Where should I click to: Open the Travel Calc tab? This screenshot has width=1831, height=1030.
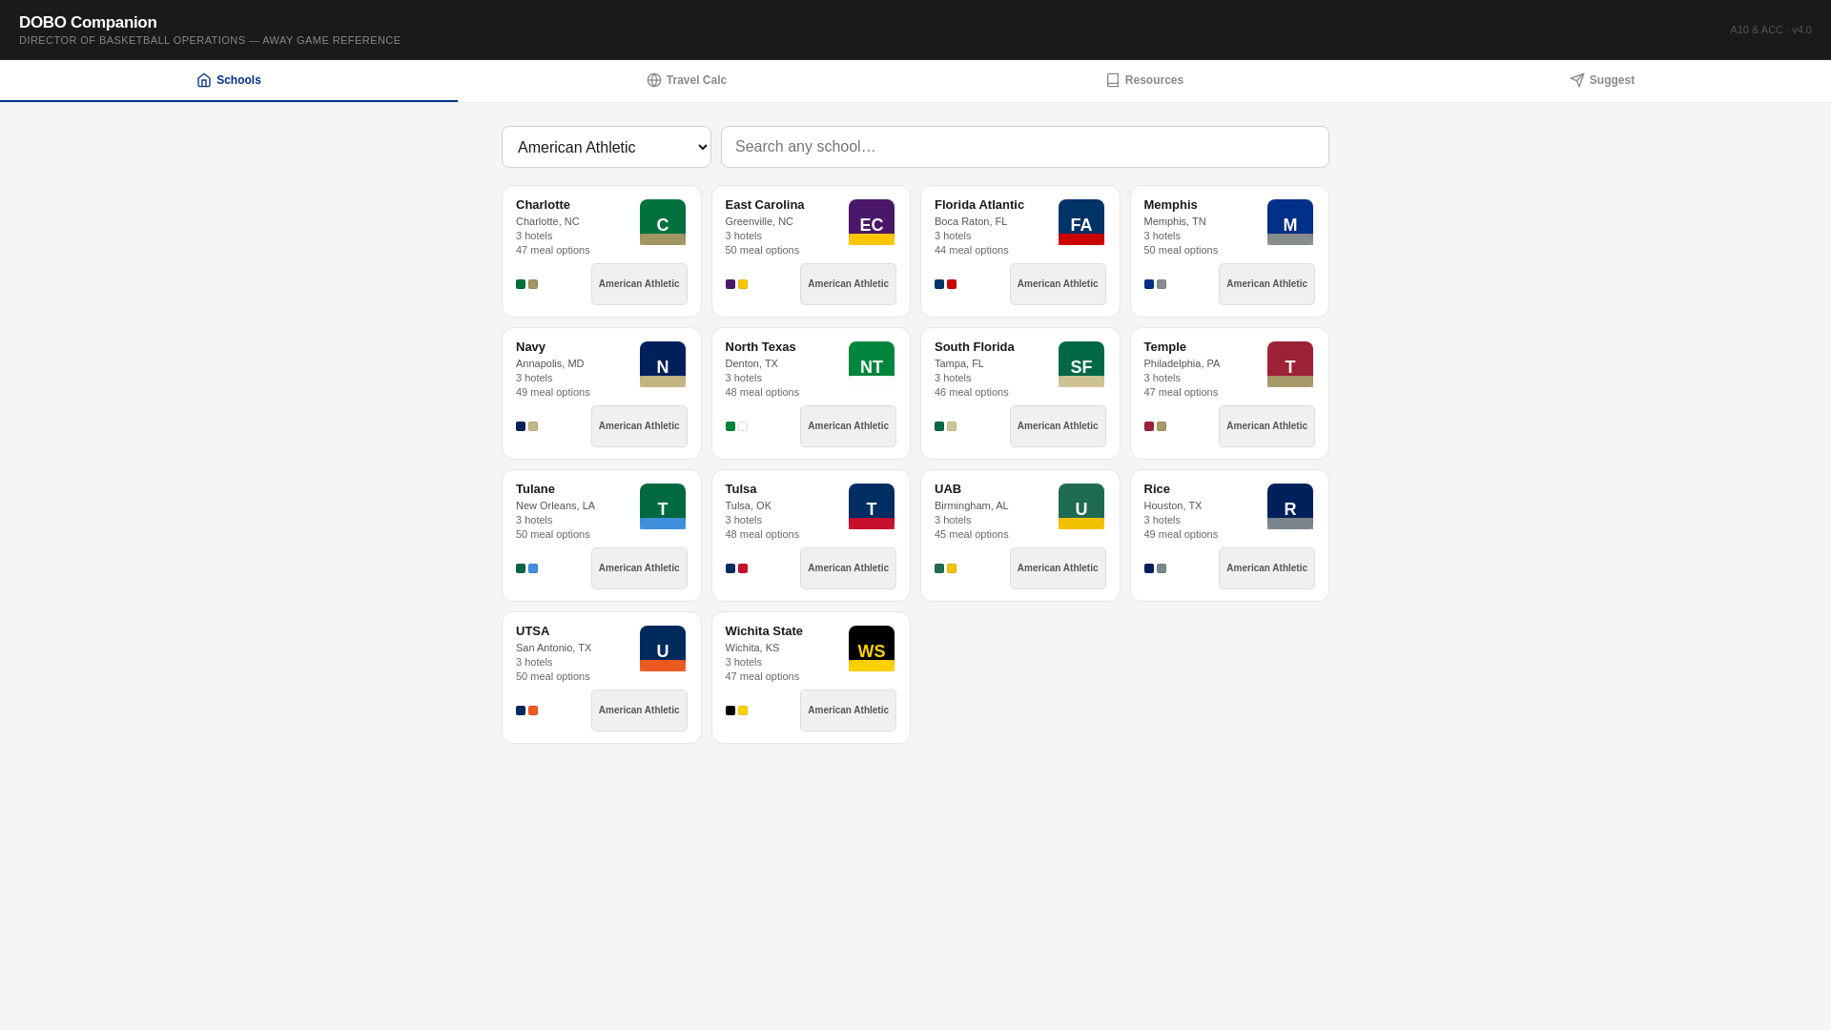(687, 80)
